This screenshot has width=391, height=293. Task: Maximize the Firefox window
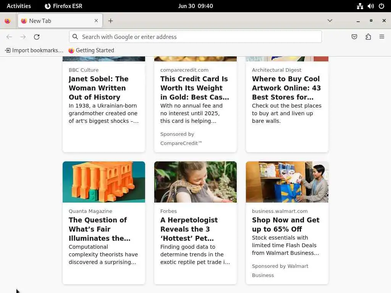point(371,21)
